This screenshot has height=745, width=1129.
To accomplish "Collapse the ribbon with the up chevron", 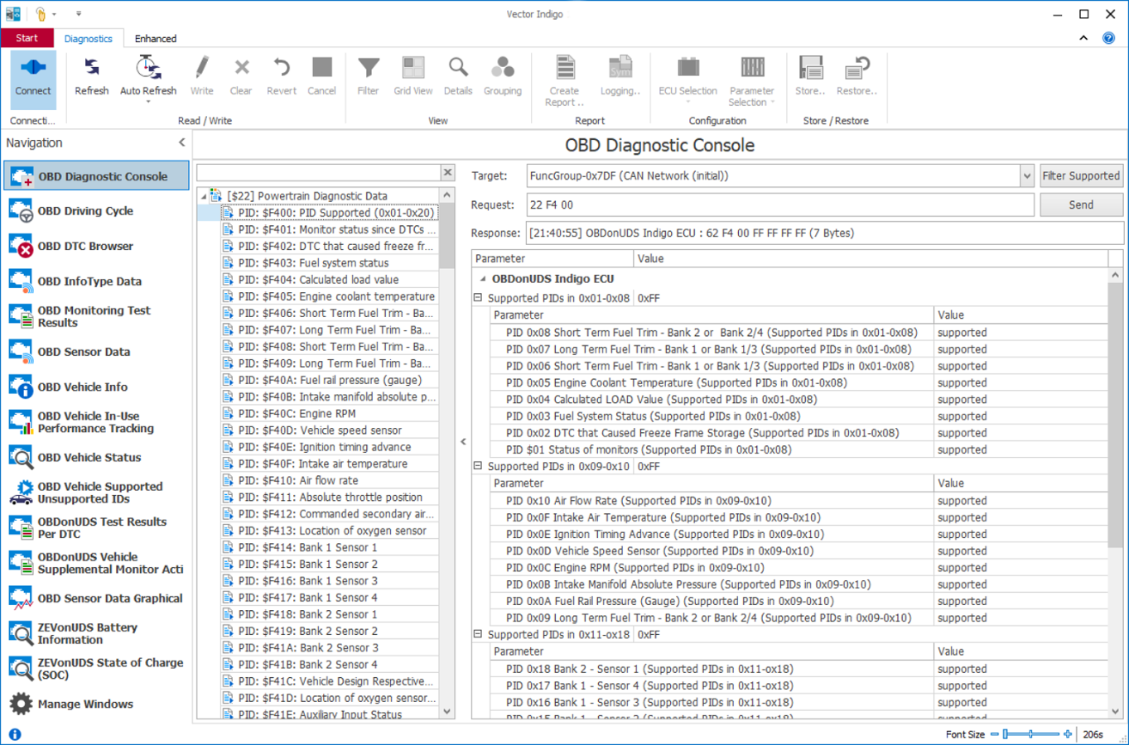I will tap(1083, 38).
